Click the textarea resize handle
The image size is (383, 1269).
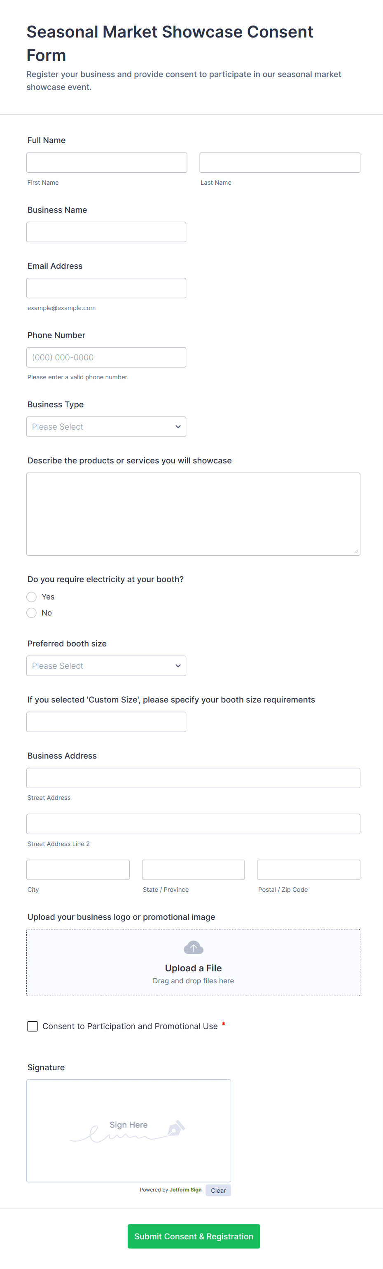pos(356,551)
